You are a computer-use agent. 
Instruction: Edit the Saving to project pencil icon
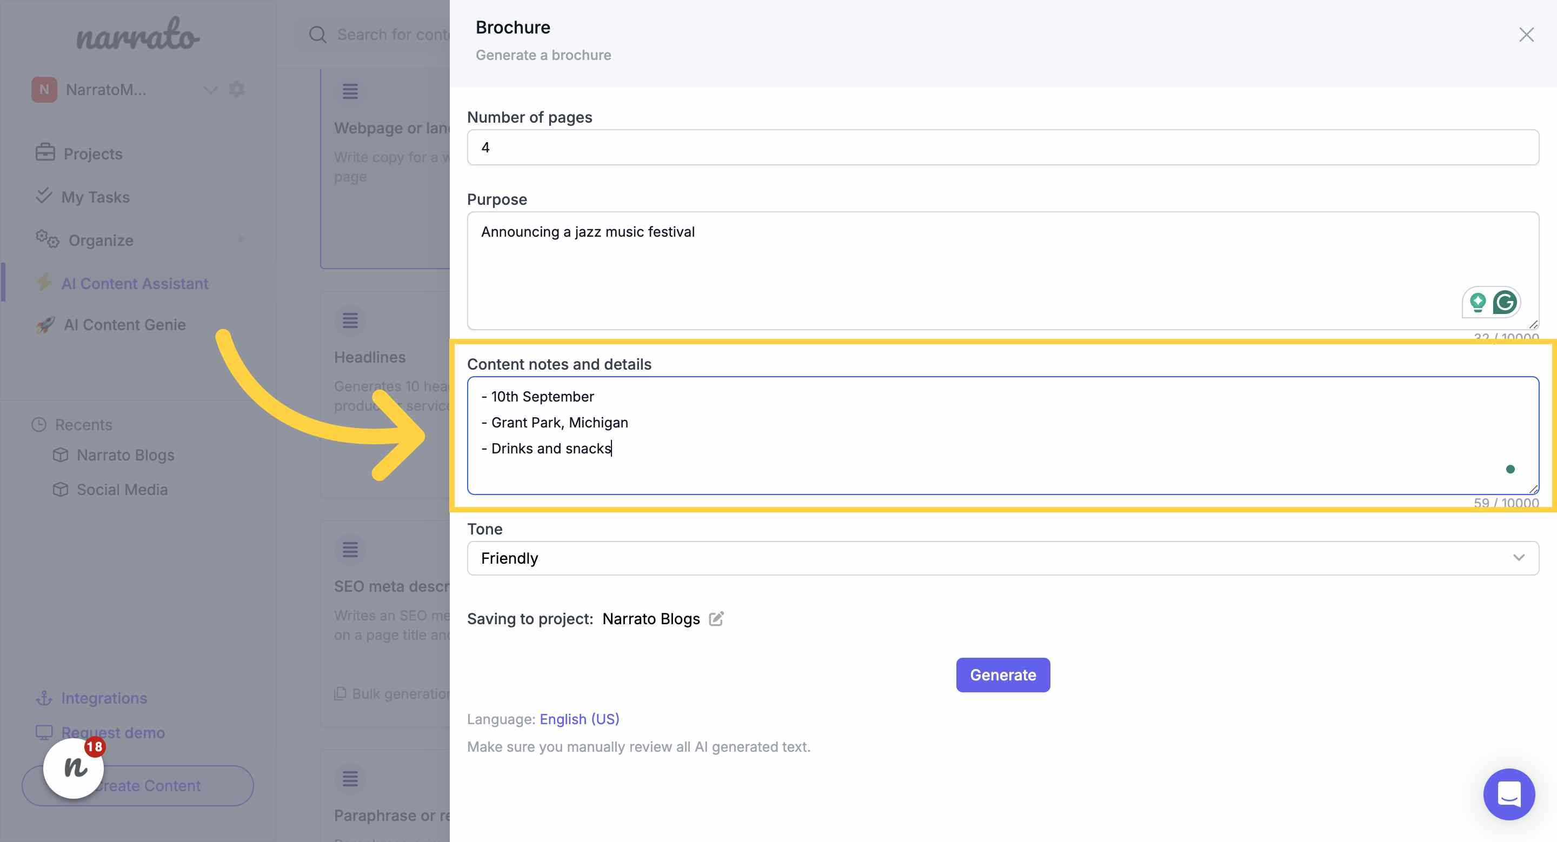716,618
